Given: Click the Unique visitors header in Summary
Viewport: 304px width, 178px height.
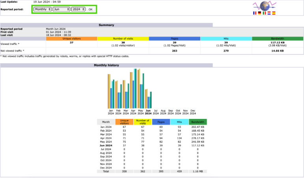Looking at the screenshot, I should [x=71, y=39].
